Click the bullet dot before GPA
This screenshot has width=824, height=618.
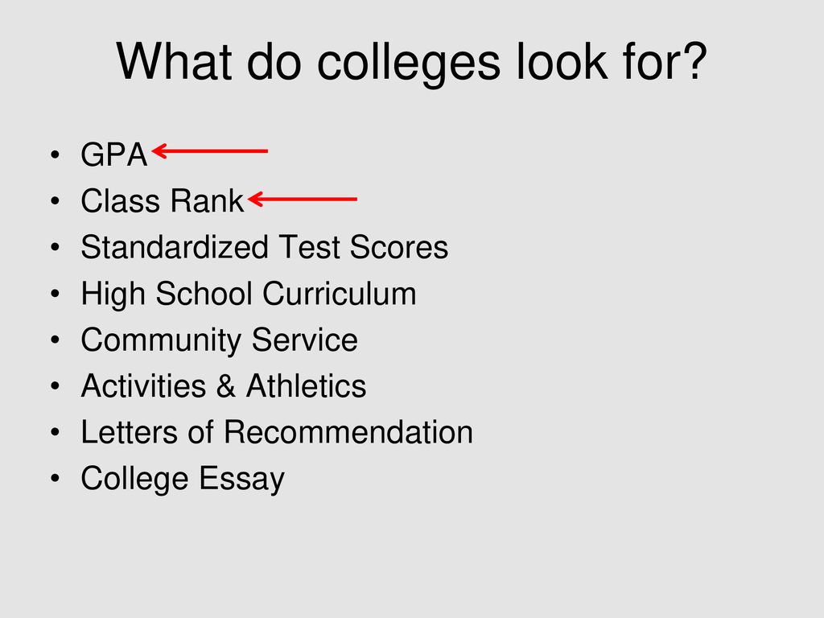(x=56, y=155)
